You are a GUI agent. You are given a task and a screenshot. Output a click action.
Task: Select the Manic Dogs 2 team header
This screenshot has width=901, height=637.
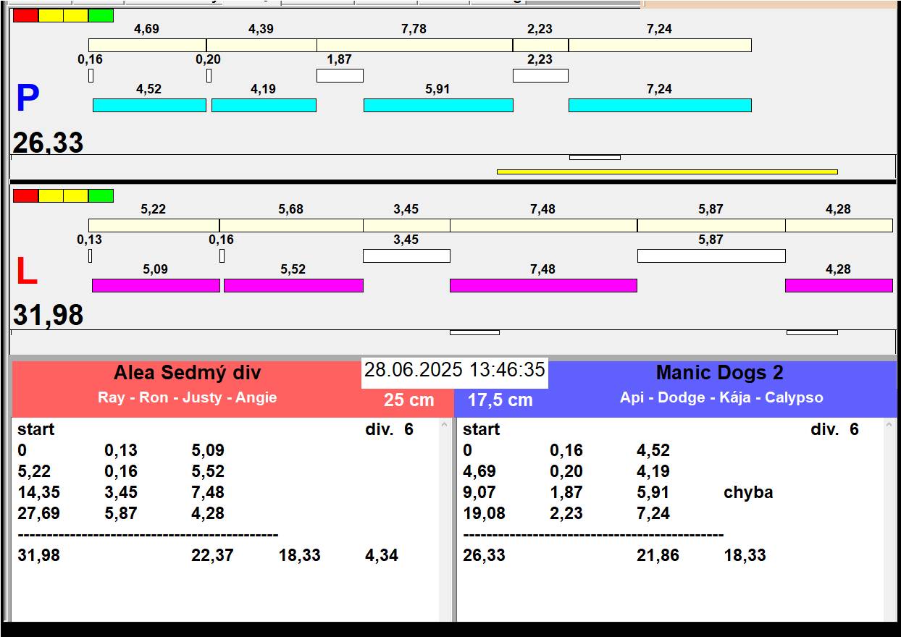[x=719, y=374]
